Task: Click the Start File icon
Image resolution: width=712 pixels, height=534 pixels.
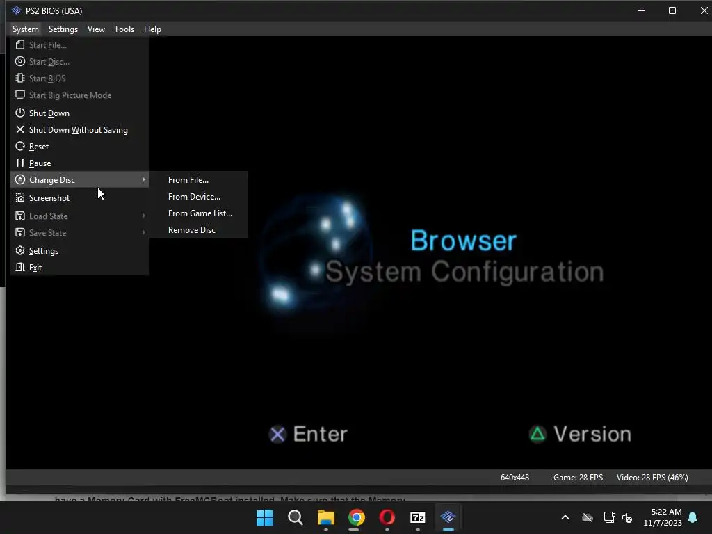Action: [x=20, y=45]
